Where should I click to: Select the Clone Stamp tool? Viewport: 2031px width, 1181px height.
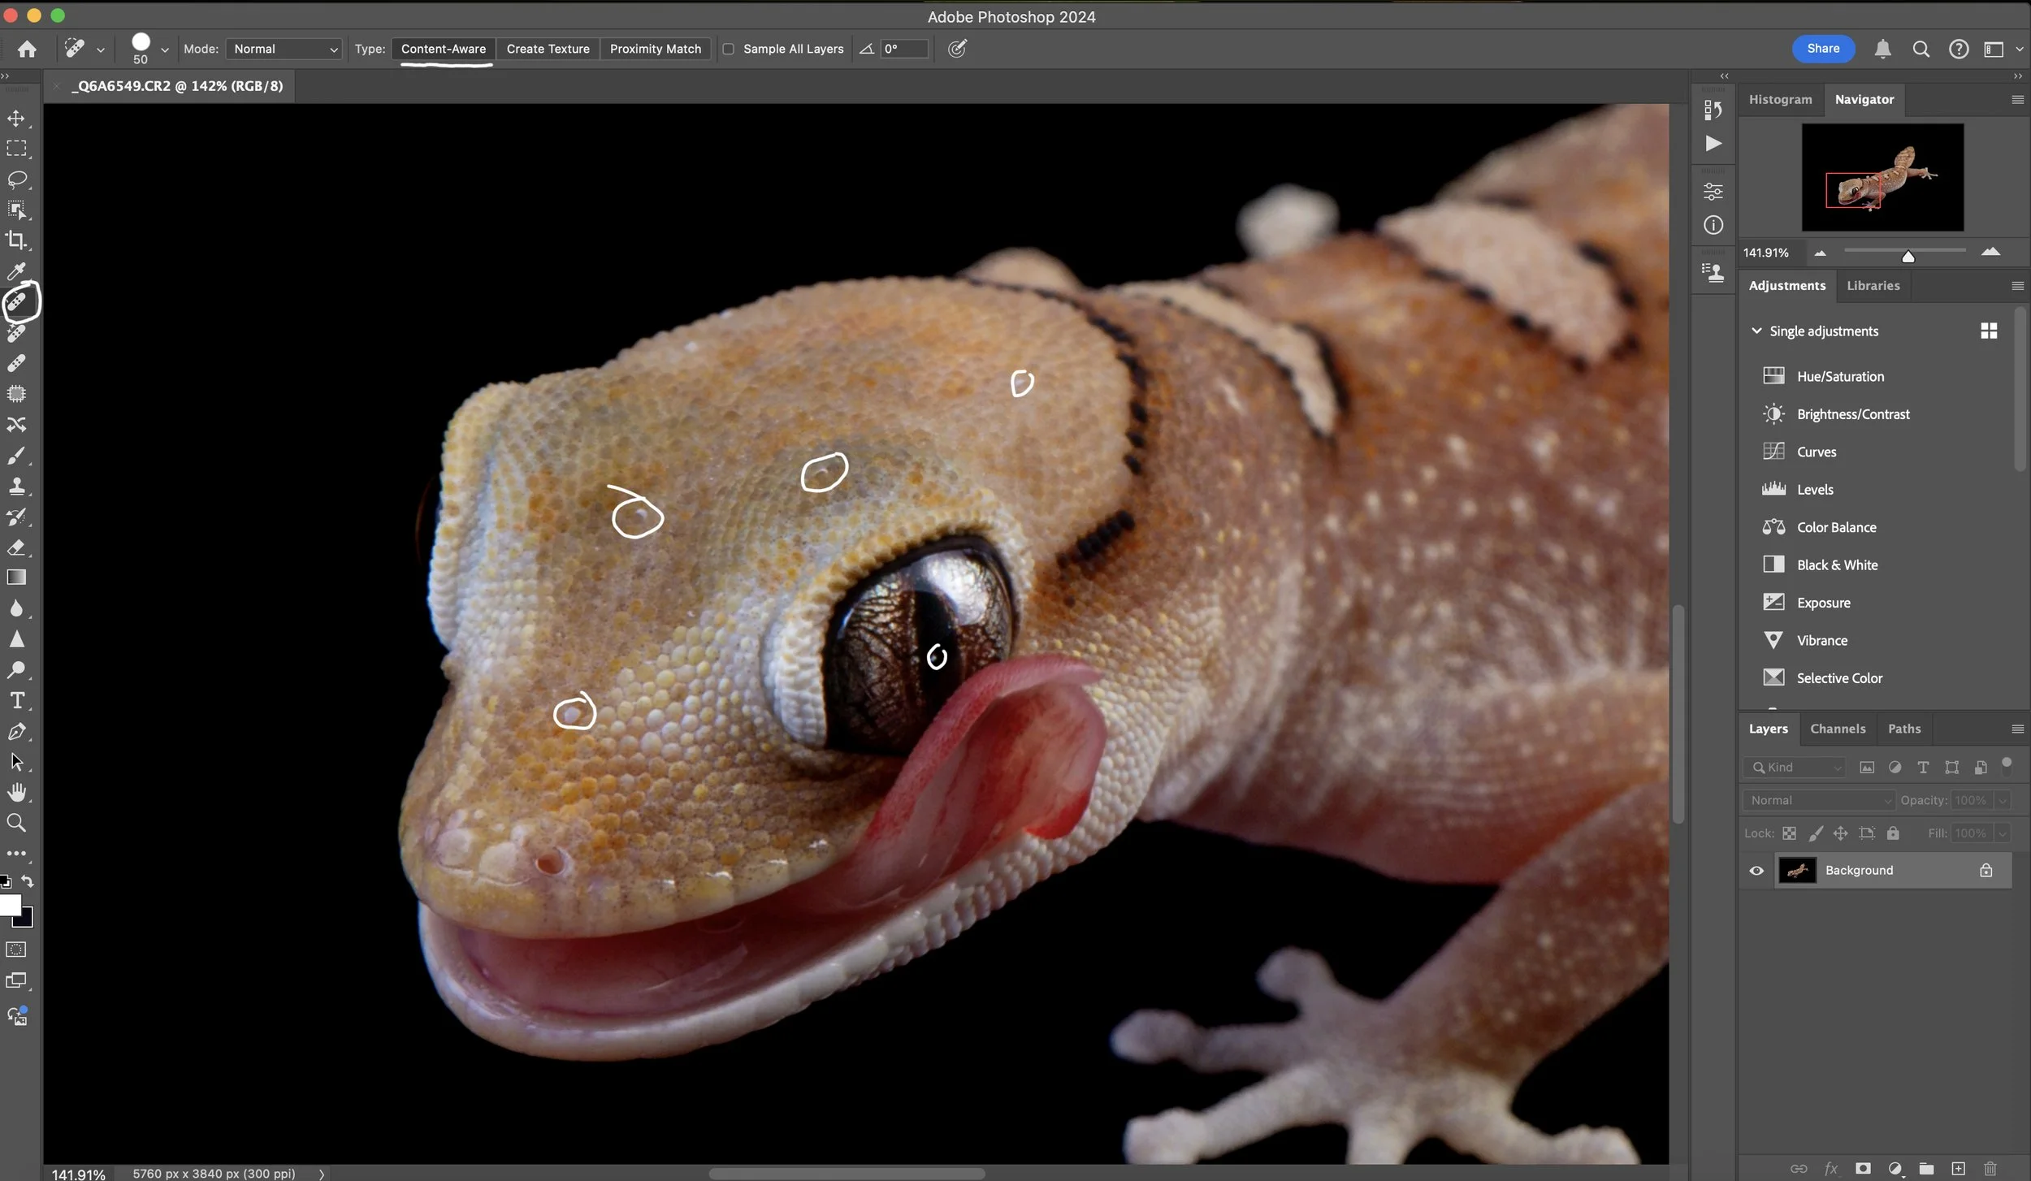point(17,486)
